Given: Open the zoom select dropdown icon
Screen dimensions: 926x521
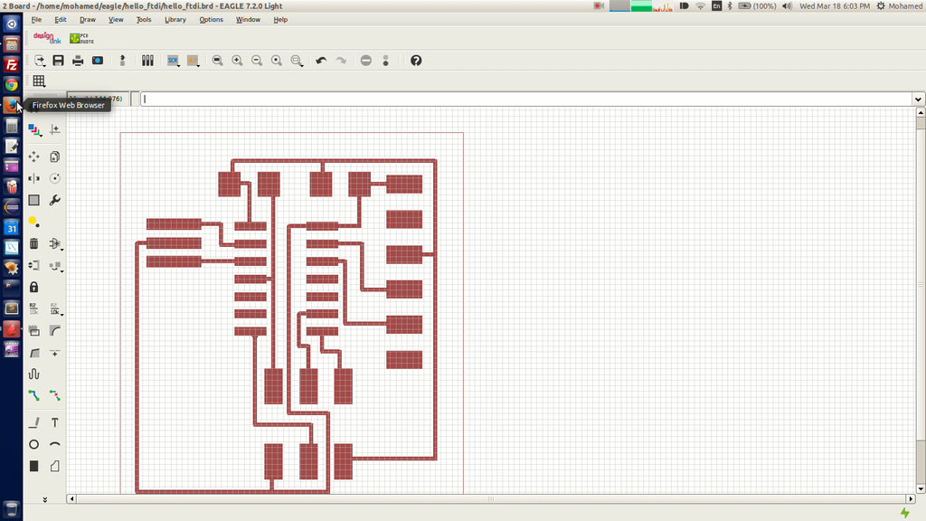Looking at the screenshot, I should (x=297, y=61).
